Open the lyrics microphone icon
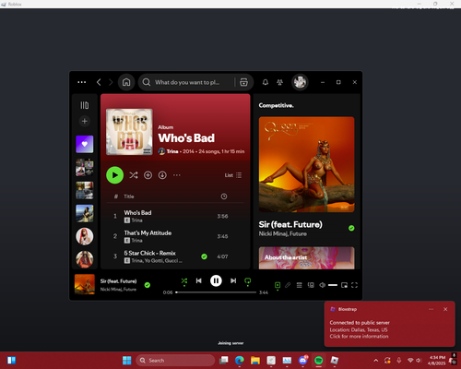 click(288, 285)
